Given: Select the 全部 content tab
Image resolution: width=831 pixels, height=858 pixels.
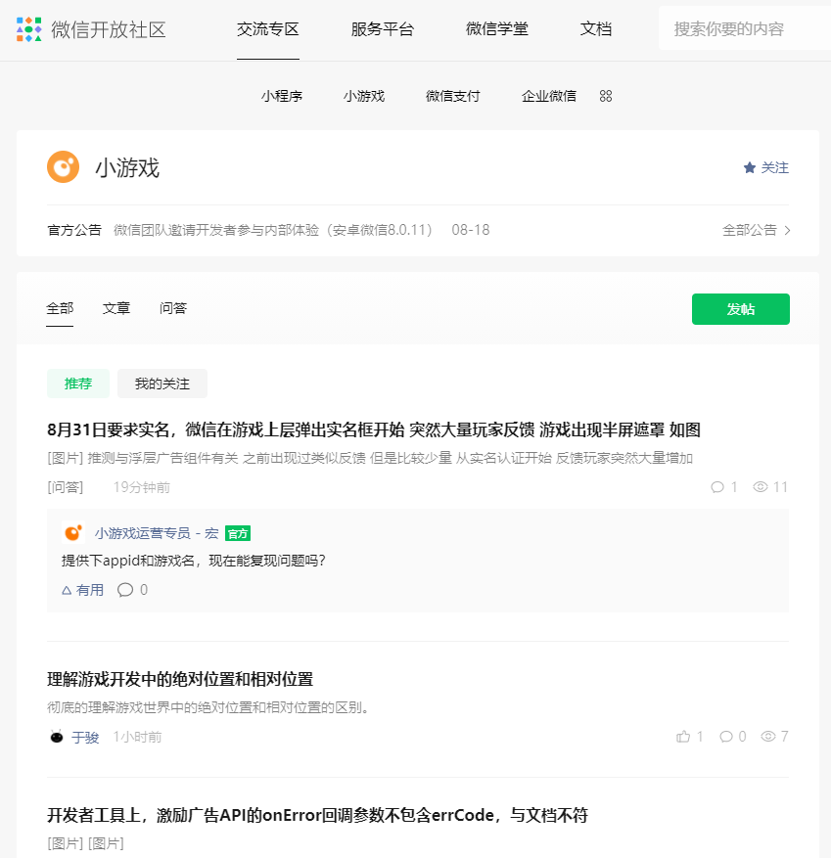Looking at the screenshot, I should coord(60,308).
